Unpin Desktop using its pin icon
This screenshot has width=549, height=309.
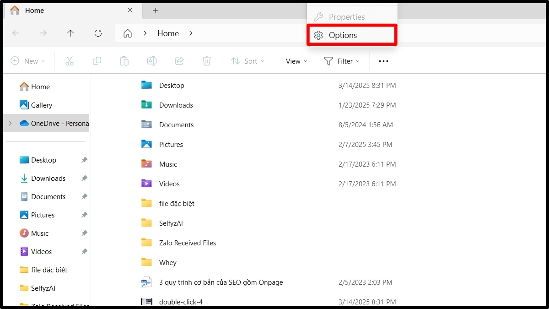pyautogui.click(x=84, y=160)
